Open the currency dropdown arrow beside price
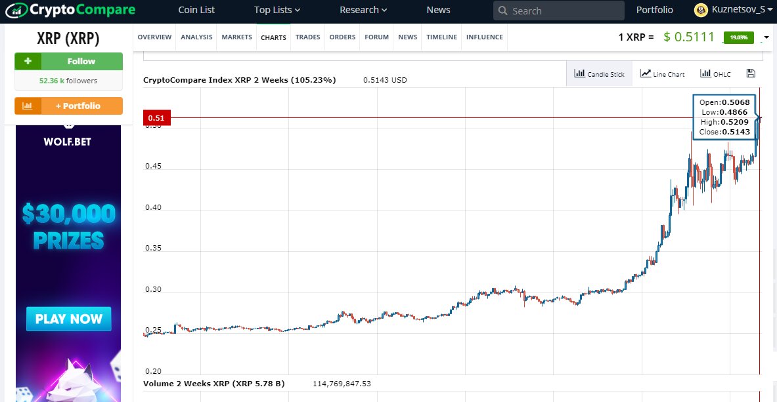 [x=767, y=37]
